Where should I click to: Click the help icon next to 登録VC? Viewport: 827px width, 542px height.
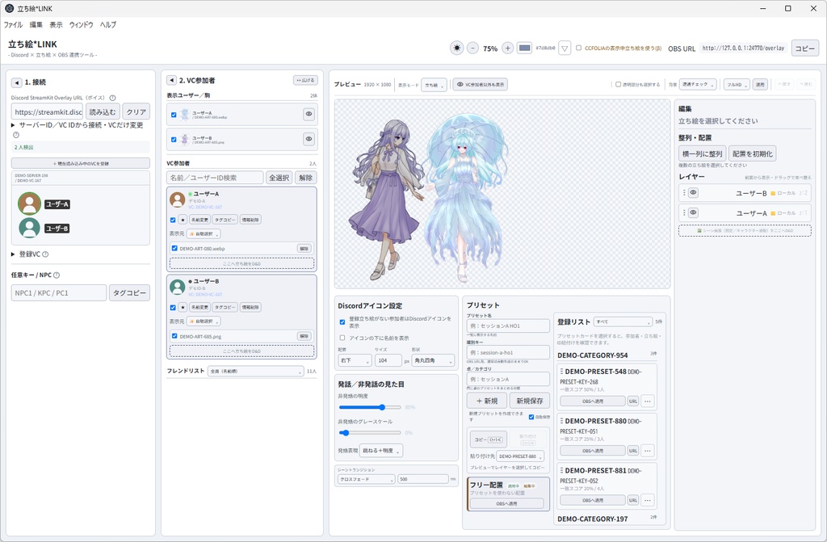click(x=45, y=254)
